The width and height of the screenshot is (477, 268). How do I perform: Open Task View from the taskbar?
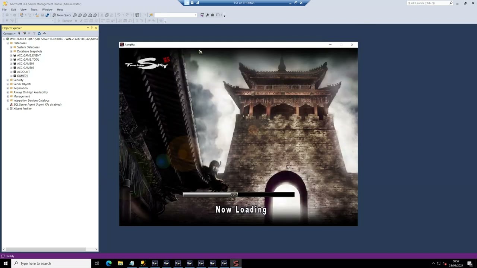(97, 263)
